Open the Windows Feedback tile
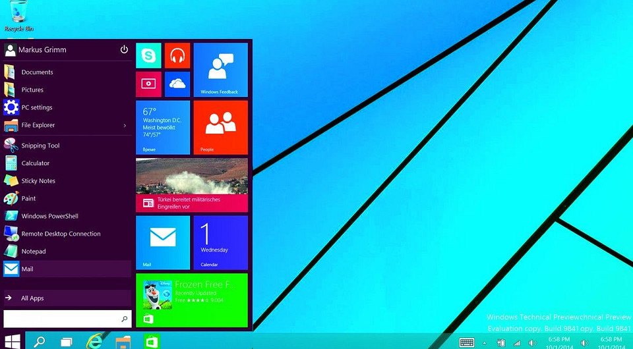633x349 pixels. [x=221, y=70]
